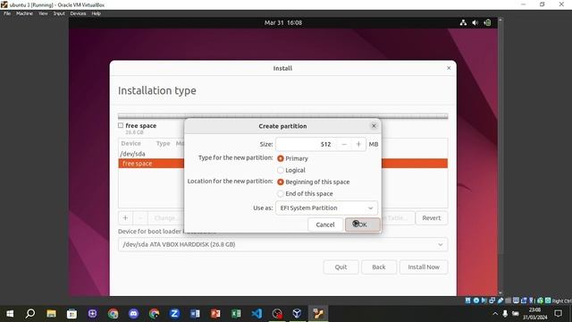Screen dimensions: 572x322
Task: Open boot loader device dropdown
Action: point(282,244)
